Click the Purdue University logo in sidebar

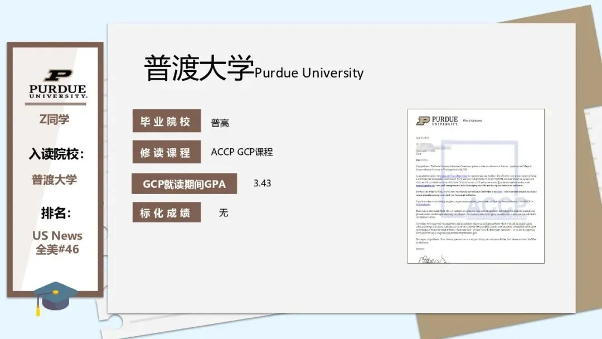pos(57,84)
